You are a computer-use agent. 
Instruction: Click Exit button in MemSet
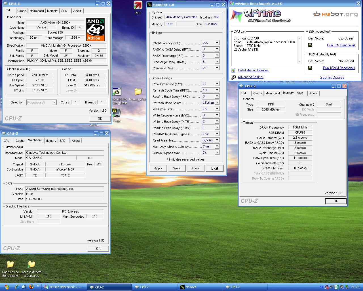(215, 168)
